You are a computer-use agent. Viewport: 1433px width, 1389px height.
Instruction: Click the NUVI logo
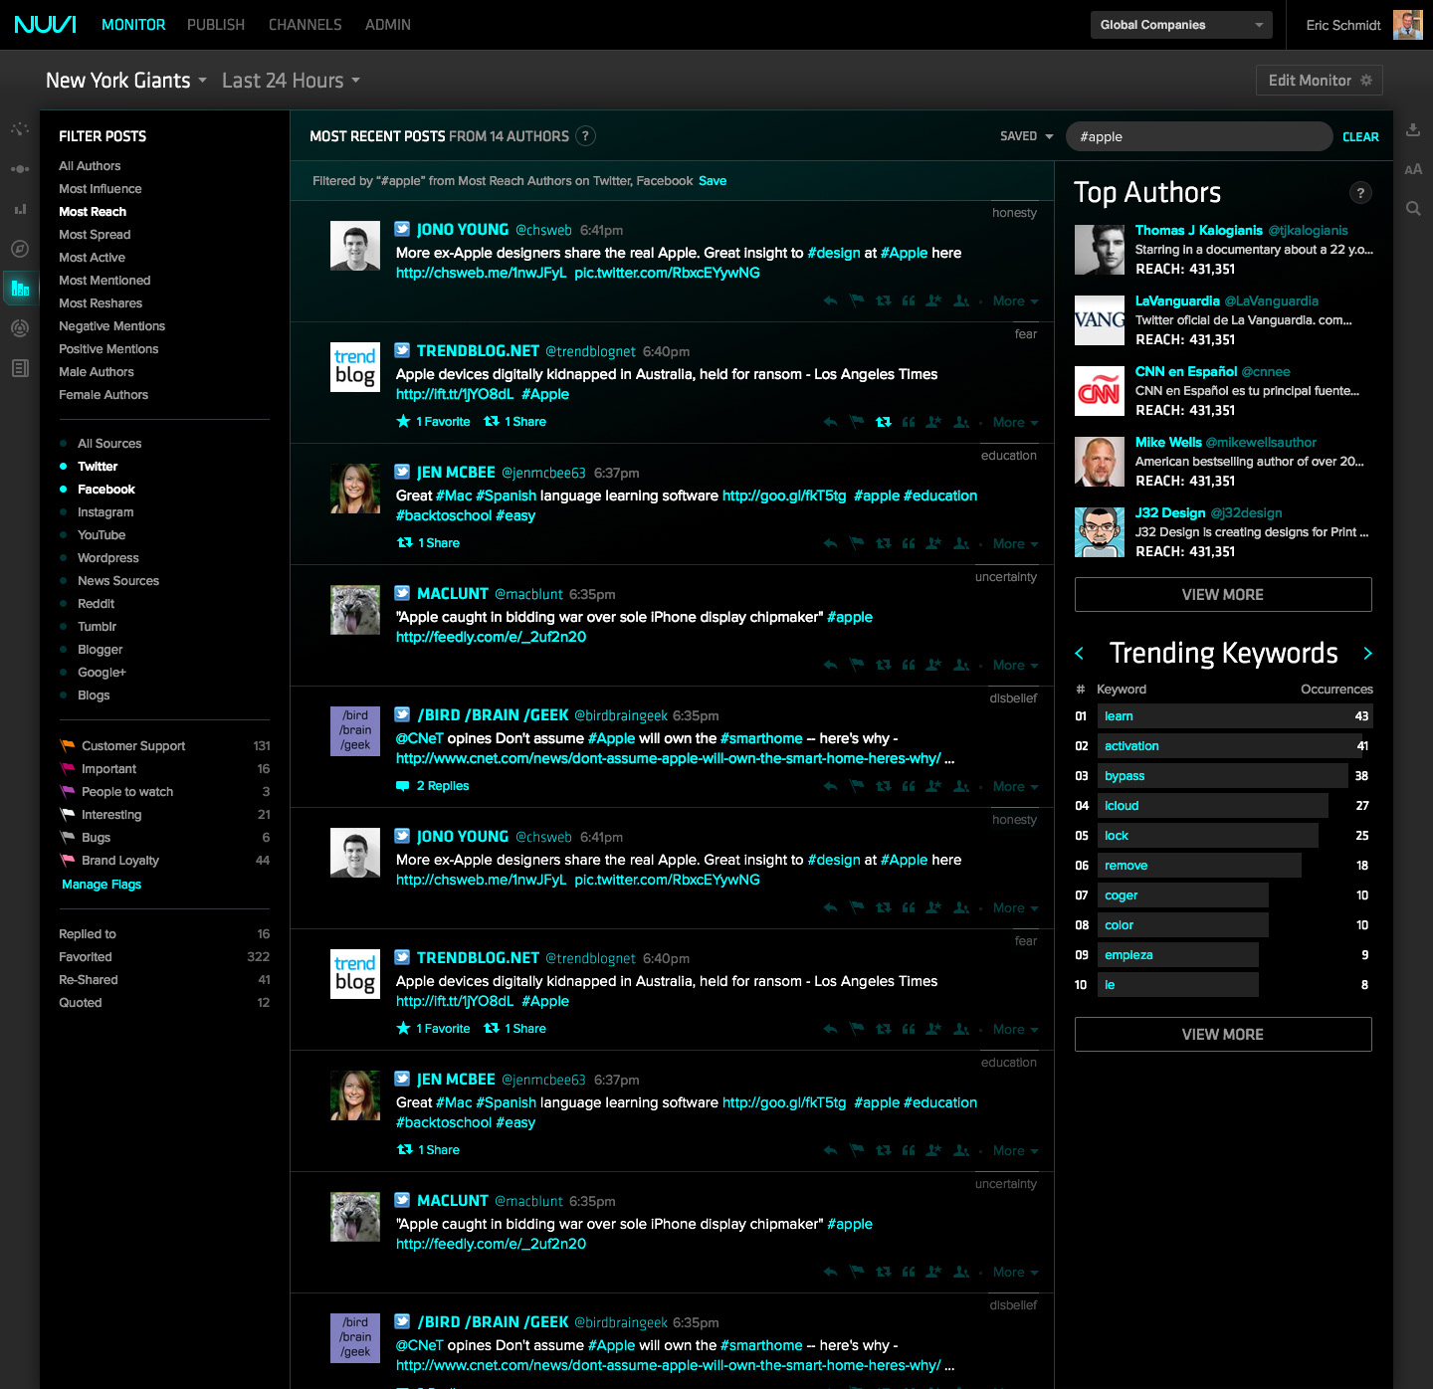(x=45, y=25)
